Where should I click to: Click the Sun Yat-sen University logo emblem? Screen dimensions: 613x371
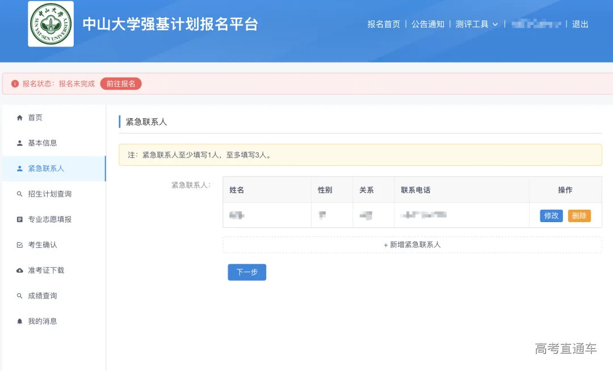pyautogui.click(x=51, y=25)
